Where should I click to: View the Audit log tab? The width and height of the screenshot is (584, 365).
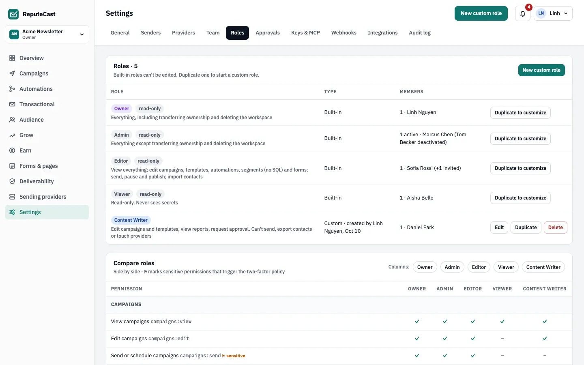click(x=420, y=33)
